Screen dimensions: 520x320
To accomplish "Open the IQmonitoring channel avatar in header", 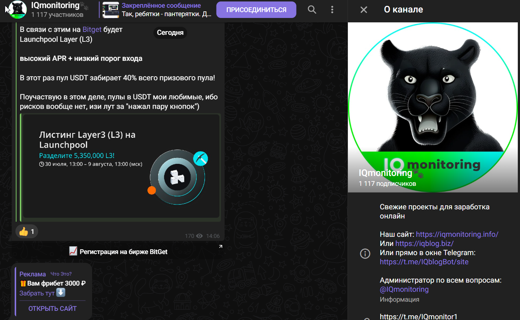I will [x=17, y=10].
